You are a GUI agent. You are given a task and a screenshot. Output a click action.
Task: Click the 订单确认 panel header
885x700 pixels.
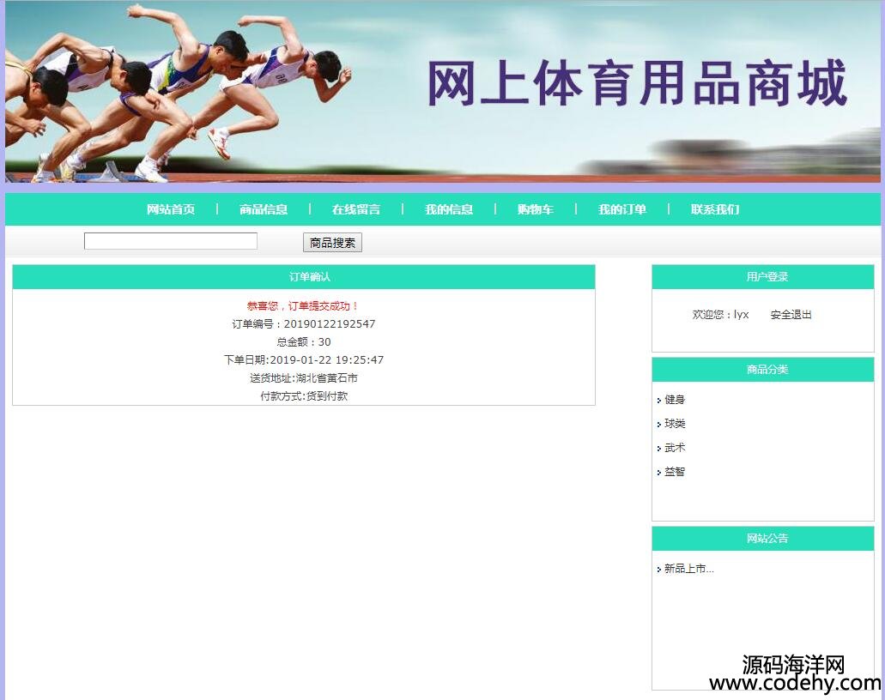[304, 277]
